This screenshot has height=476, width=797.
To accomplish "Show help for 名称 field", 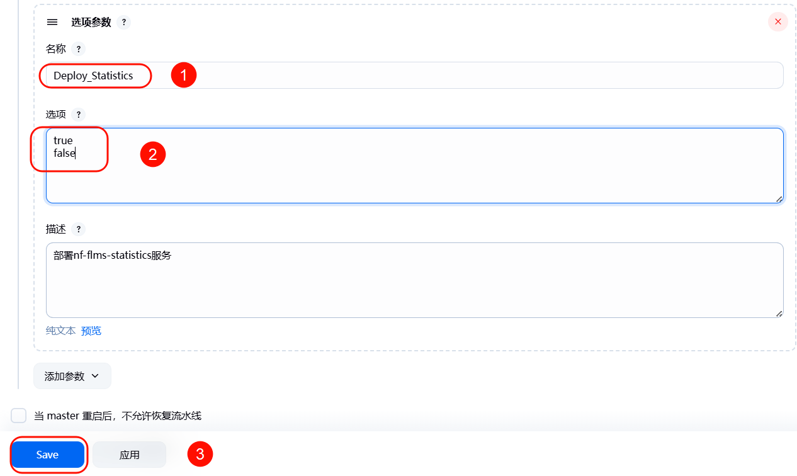I will [x=78, y=49].
